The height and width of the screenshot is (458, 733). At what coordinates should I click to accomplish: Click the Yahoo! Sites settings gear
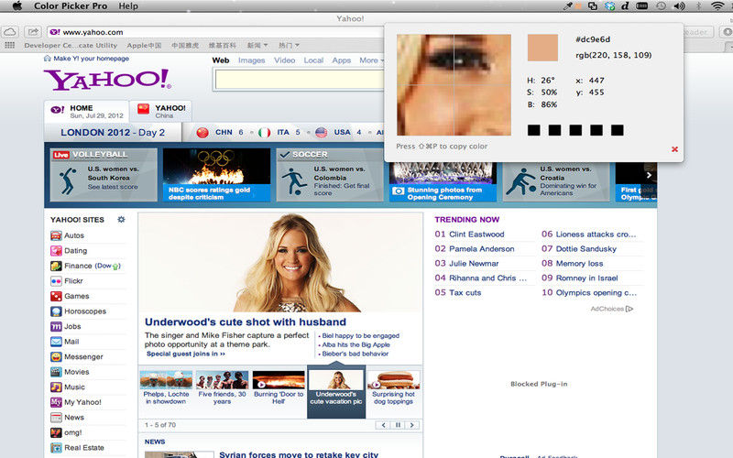tap(121, 219)
